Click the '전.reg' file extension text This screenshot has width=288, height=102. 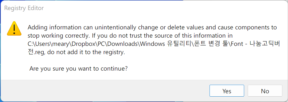click(x=37, y=53)
